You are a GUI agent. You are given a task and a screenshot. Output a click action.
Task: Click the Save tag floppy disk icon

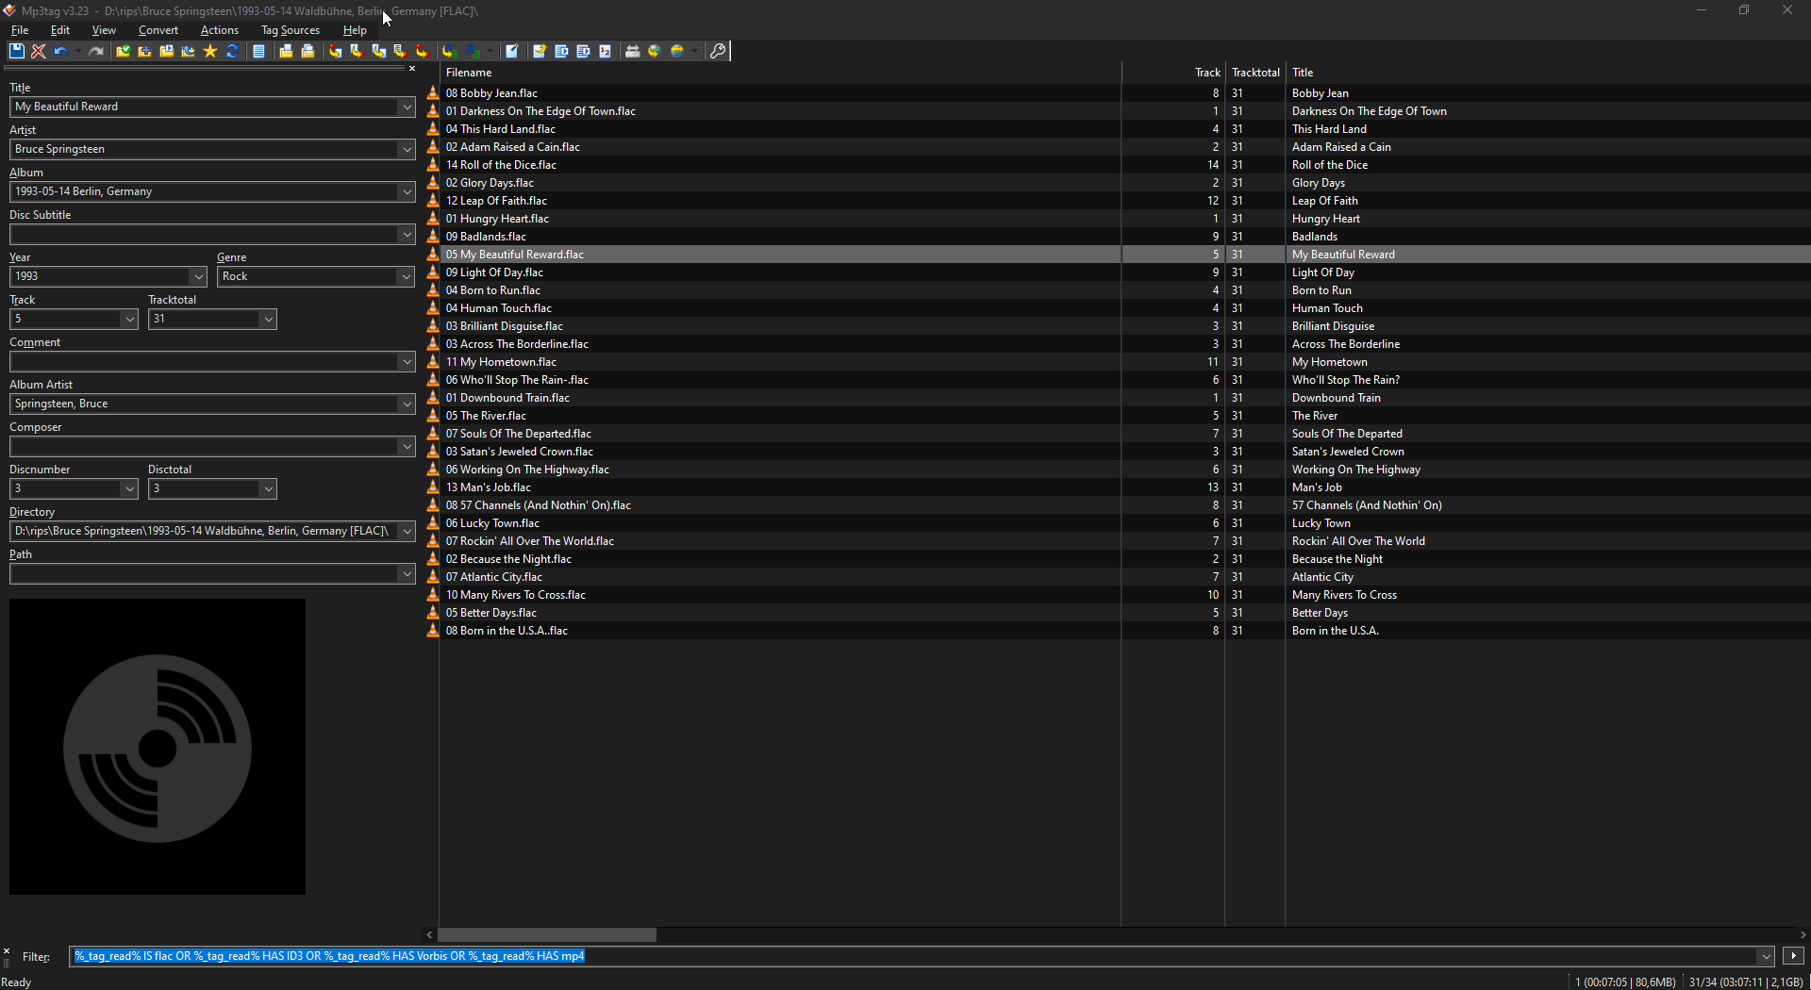click(17, 51)
